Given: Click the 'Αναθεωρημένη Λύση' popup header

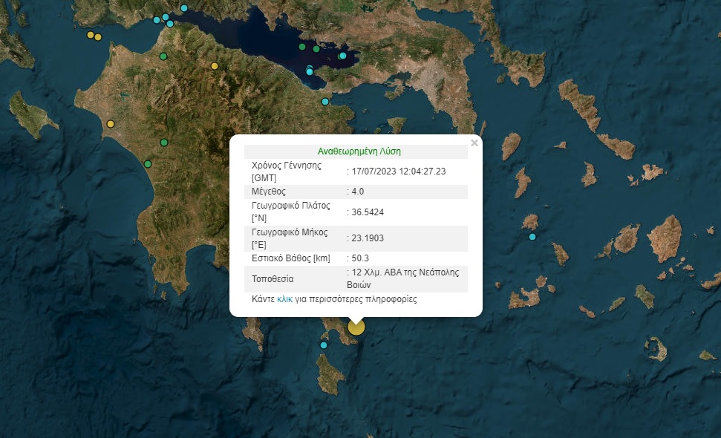Looking at the screenshot, I should (359, 151).
